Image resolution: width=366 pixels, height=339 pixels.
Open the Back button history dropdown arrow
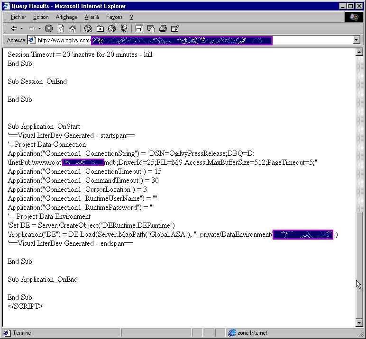tap(22, 28)
